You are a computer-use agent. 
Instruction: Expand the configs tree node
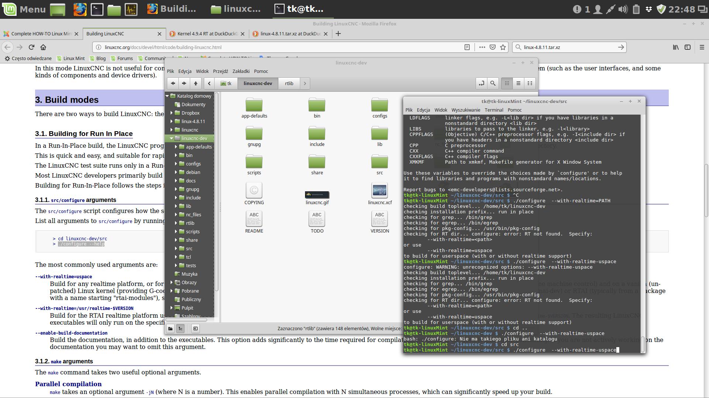pyautogui.click(x=176, y=164)
